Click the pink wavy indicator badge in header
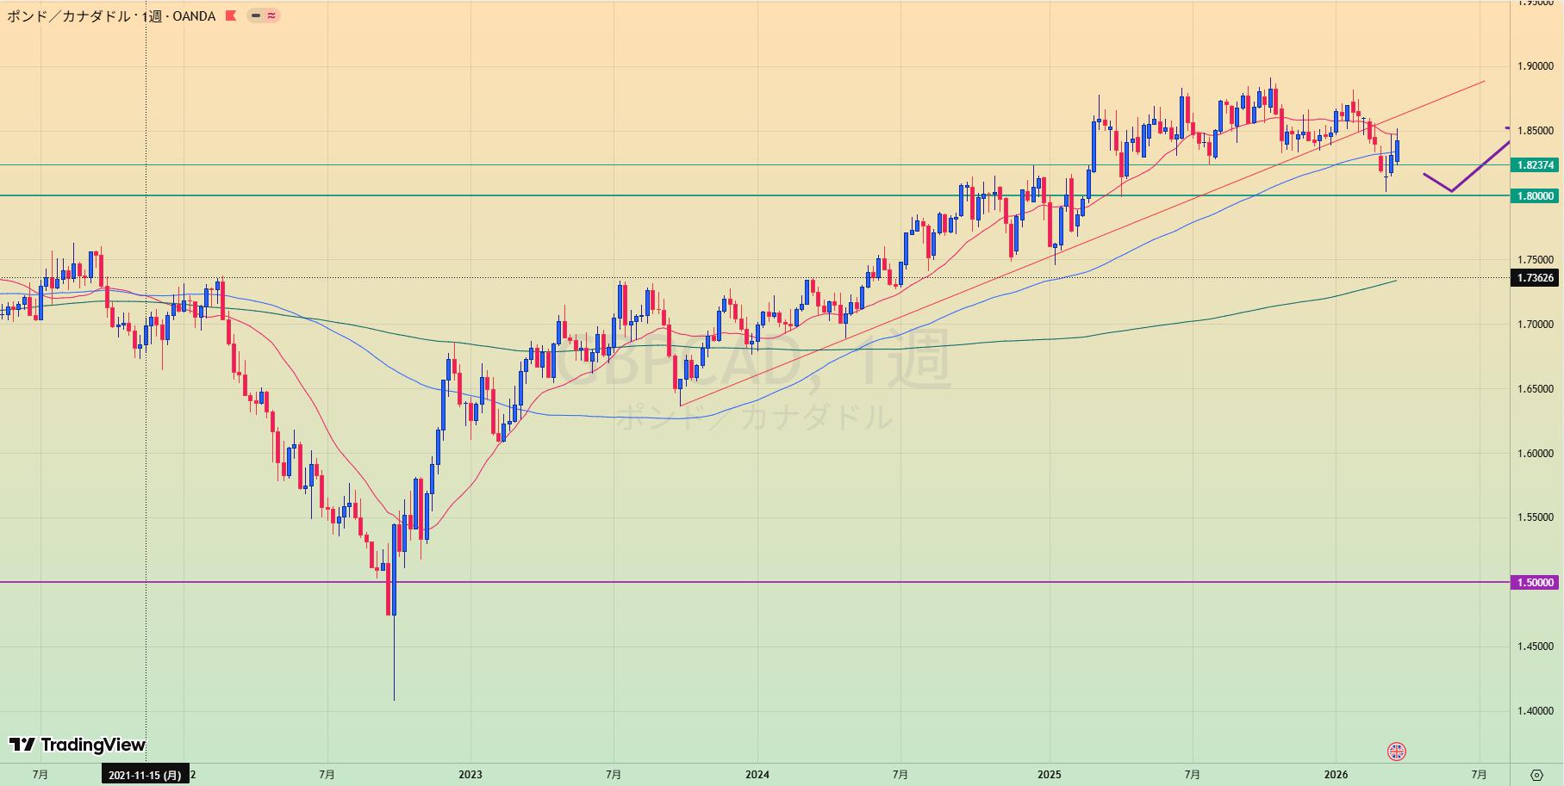1564x786 pixels. (271, 15)
